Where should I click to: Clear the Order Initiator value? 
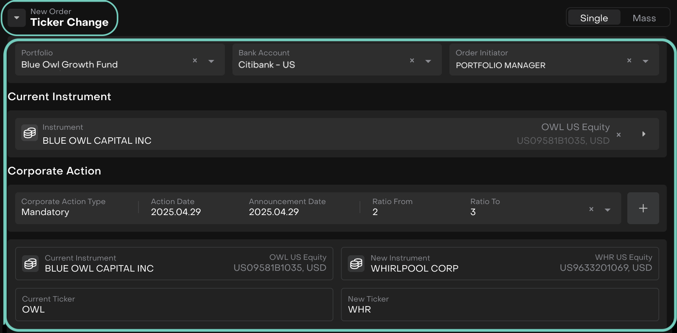629,60
